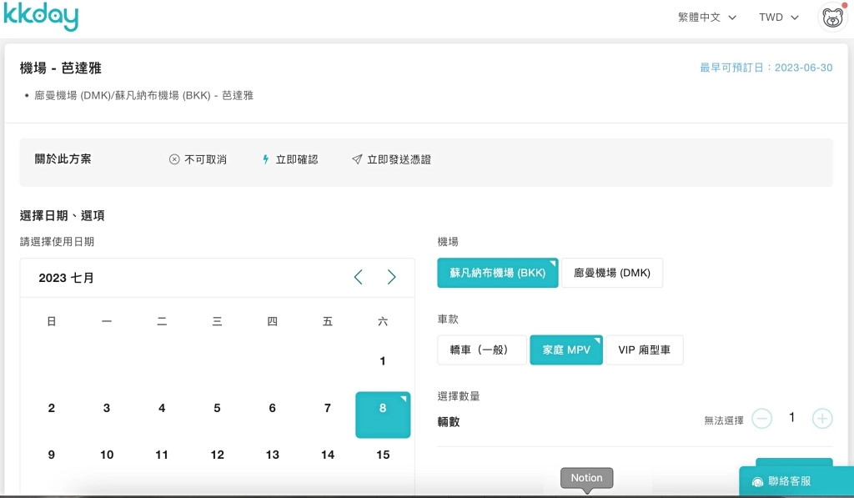Expand the TWD currency dropdown
This screenshot has height=498, width=854.
click(x=778, y=18)
